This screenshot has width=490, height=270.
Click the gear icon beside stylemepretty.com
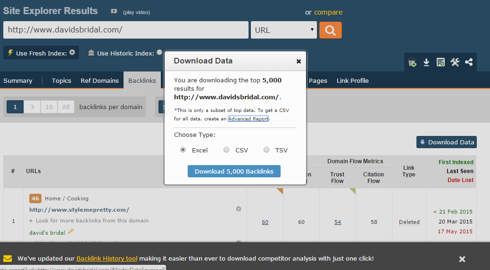[239, 209]
